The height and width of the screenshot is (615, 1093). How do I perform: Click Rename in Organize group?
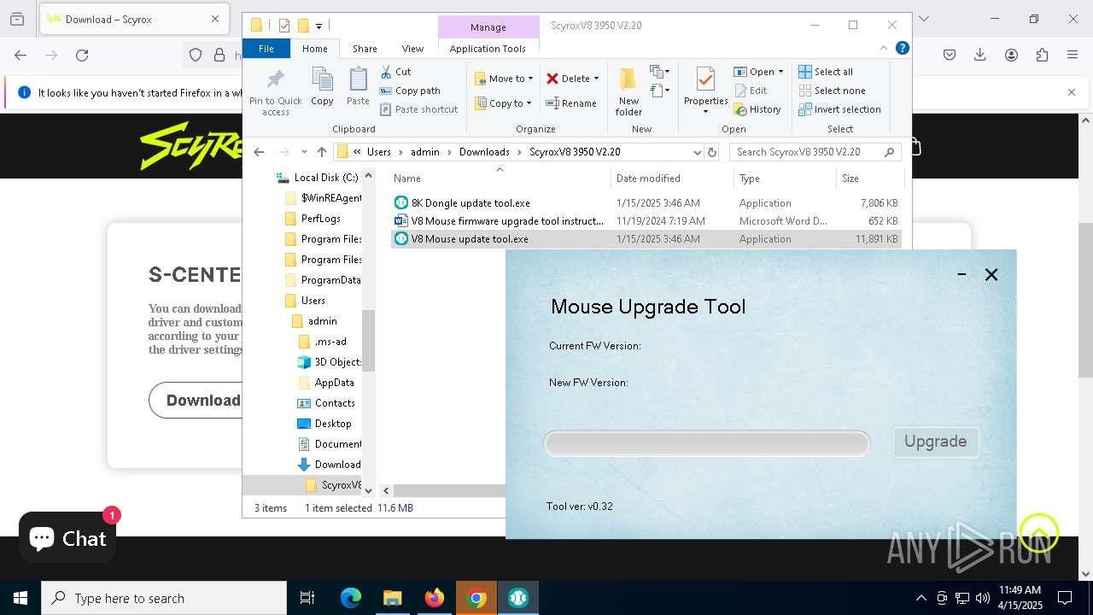571,103
